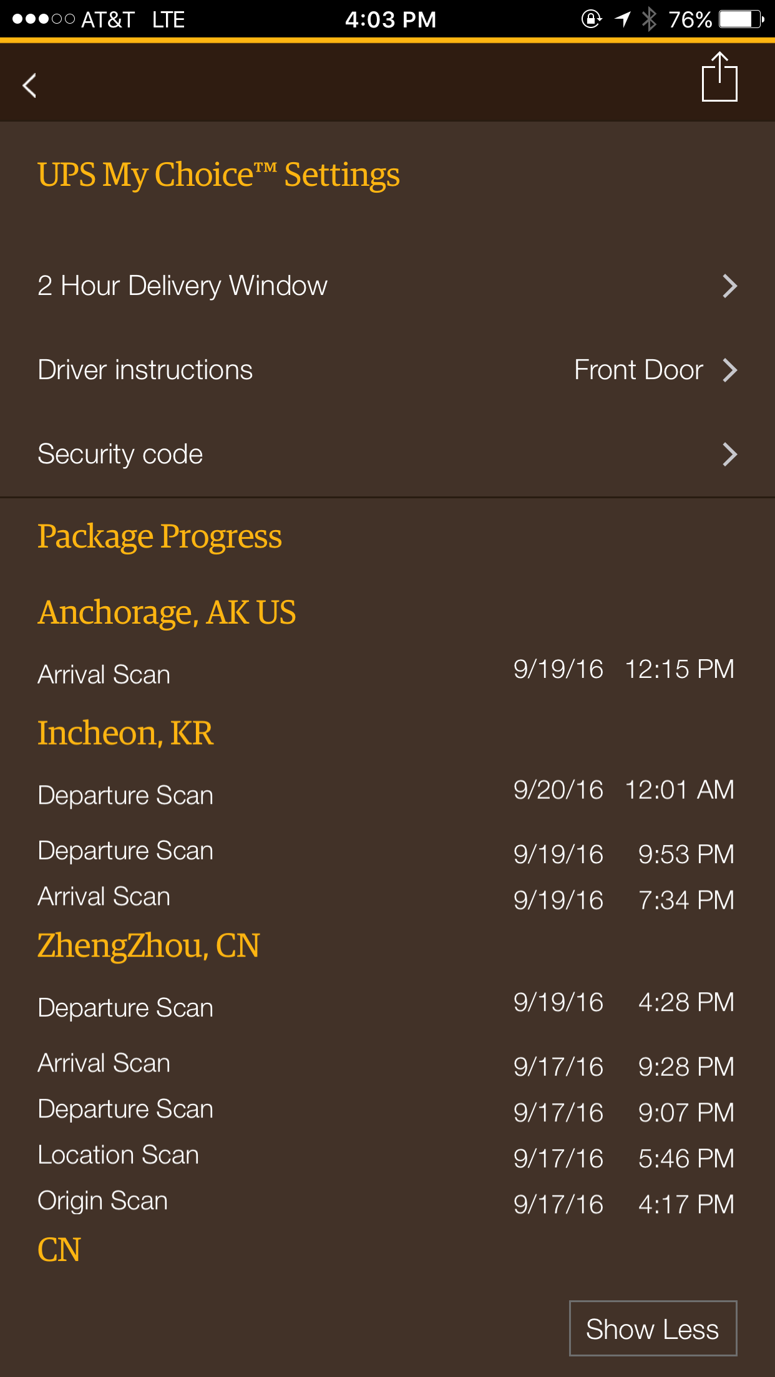
Task: Tap the Front Door value
Action: click(x=638, y=370)
